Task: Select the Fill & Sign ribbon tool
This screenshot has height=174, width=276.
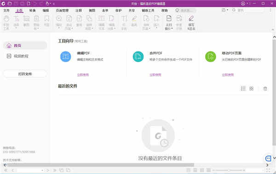Action: (191, 23)
